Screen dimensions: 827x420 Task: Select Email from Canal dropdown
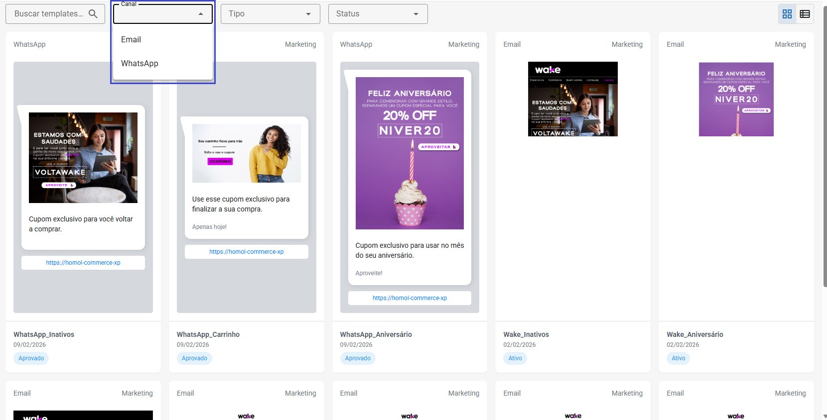click(131, 40)
